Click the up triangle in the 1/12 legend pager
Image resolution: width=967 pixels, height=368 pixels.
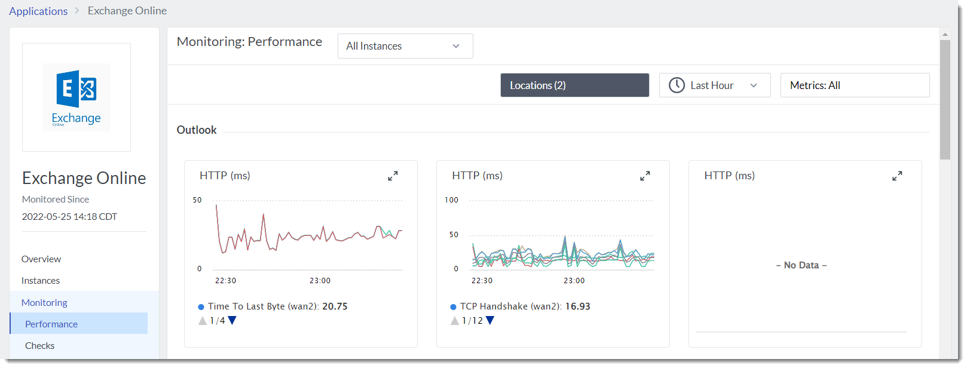[x=455, y=321]
